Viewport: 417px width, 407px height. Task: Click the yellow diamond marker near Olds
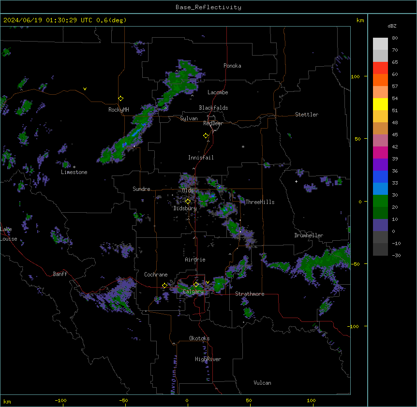pos(188,202)
